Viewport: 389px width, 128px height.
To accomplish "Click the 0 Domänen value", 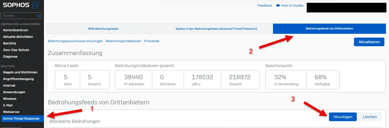I will coord(162,77).
